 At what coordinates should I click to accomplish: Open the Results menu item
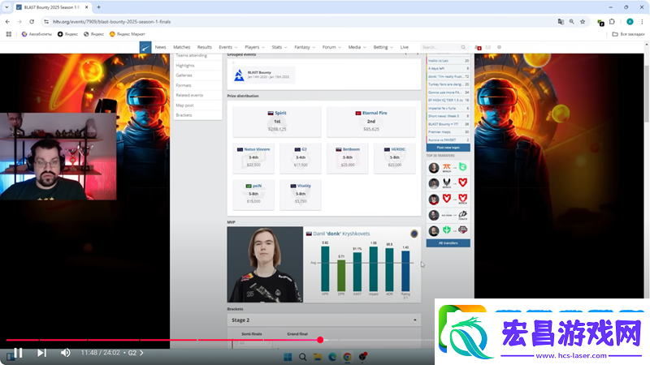(205, 47)
